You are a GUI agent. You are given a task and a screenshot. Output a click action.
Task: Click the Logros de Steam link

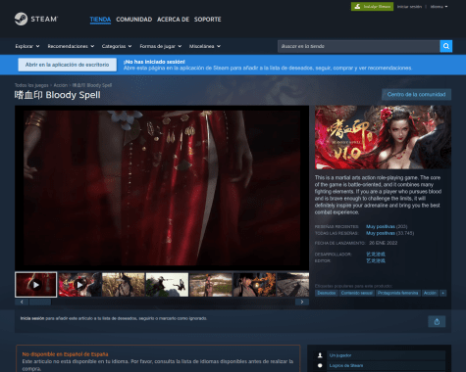pos(346,365)
